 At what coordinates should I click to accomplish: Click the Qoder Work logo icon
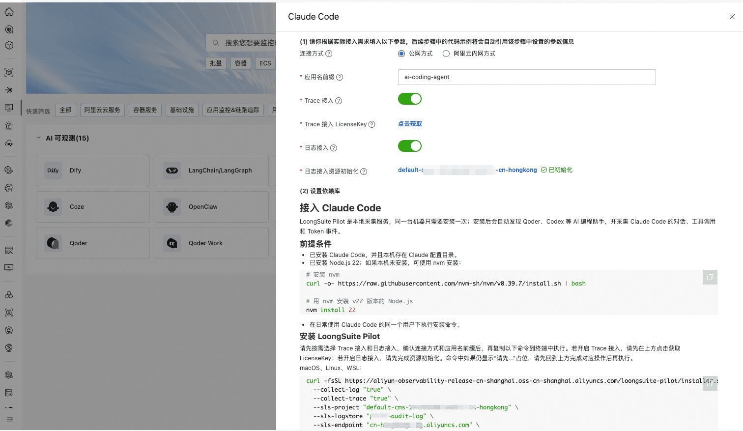pos(172,243)
